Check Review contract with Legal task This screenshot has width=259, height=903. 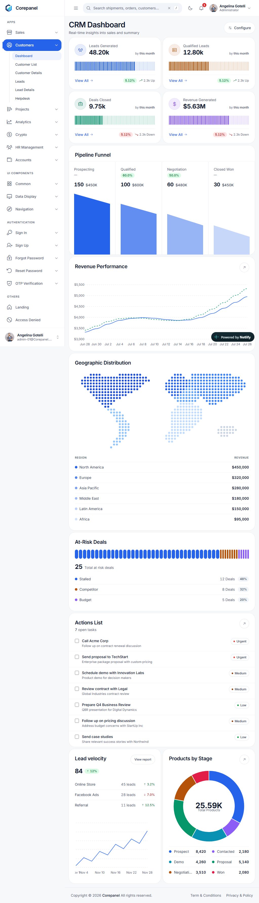[77, 689]
